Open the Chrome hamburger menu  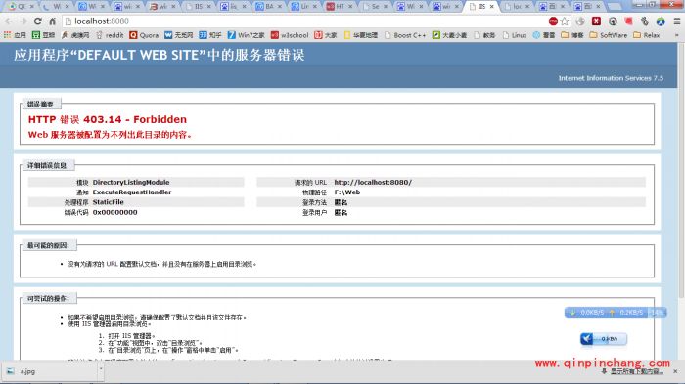coord(677,21)
